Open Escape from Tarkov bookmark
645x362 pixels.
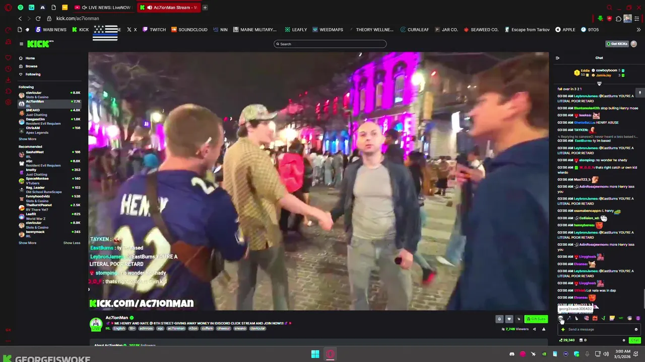coord(526,30)
